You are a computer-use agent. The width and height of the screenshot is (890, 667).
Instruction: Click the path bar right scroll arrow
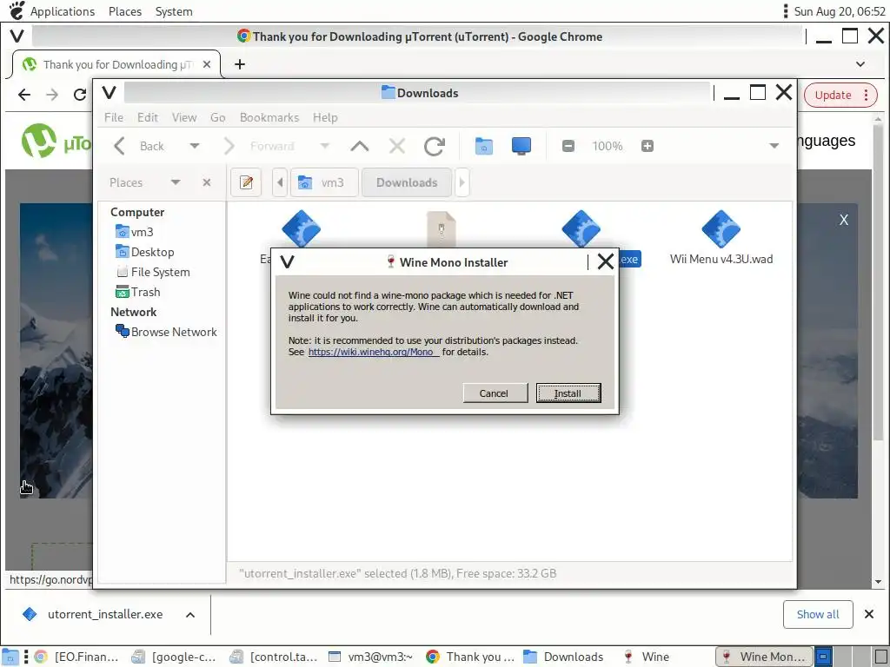(462, 182)
